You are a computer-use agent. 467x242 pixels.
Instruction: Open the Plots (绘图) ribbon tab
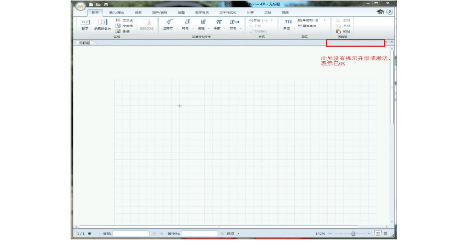coord(181,13)
